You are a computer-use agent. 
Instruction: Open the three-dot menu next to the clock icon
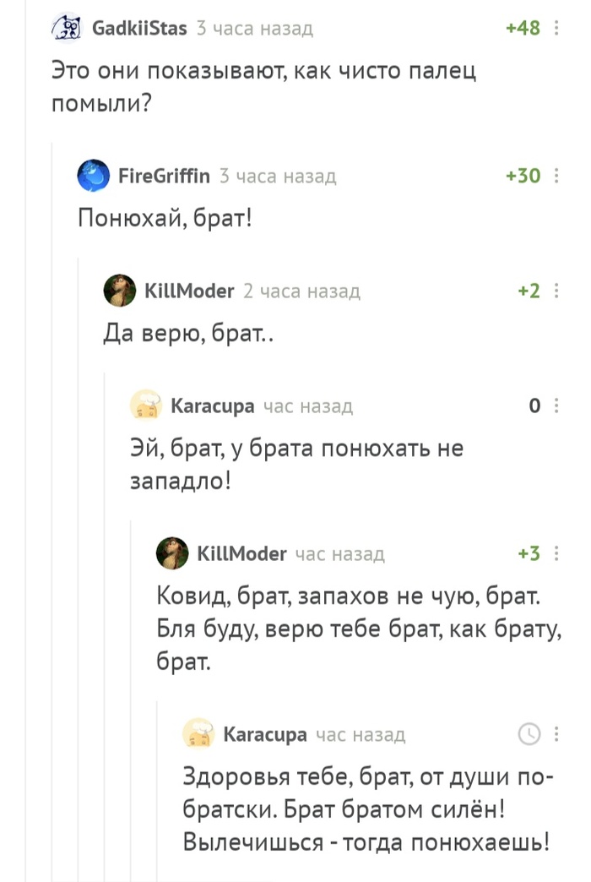click(x=556, y=733)
